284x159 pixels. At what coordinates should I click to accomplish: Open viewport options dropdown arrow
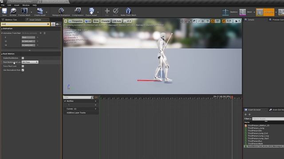pyautogui.click(x=66, y=21)
